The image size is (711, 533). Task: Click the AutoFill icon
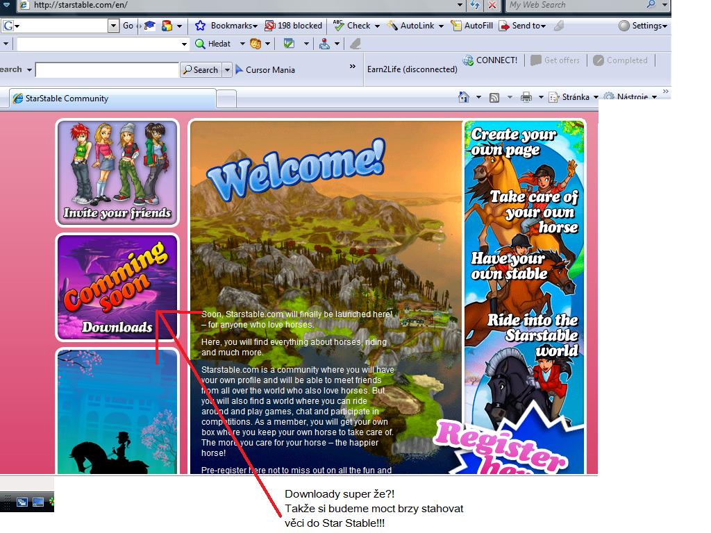456,26
